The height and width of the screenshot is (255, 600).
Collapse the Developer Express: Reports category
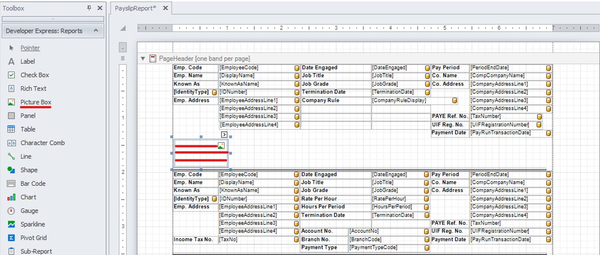tap(95, 31)
